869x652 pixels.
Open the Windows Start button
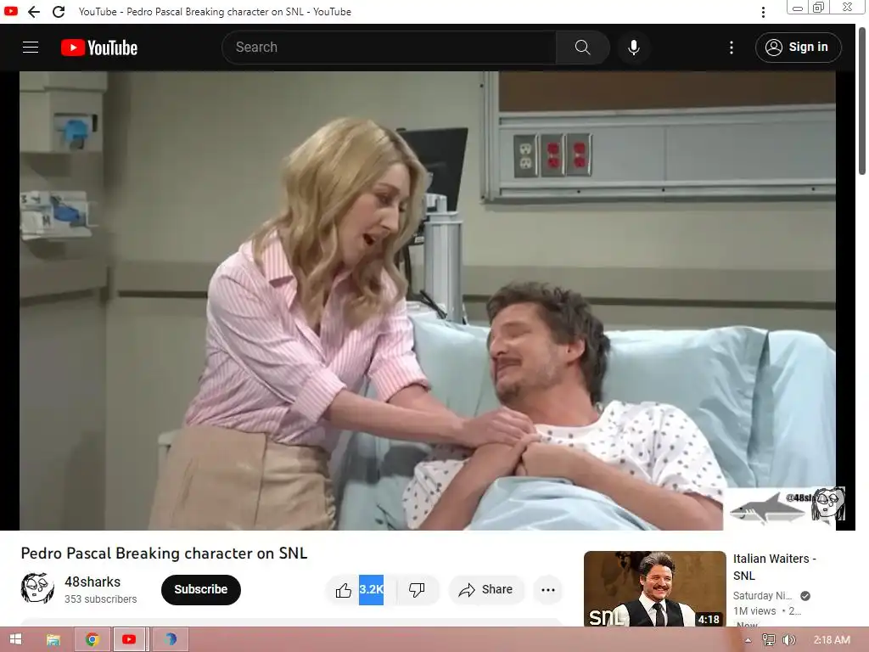(15, 639)
